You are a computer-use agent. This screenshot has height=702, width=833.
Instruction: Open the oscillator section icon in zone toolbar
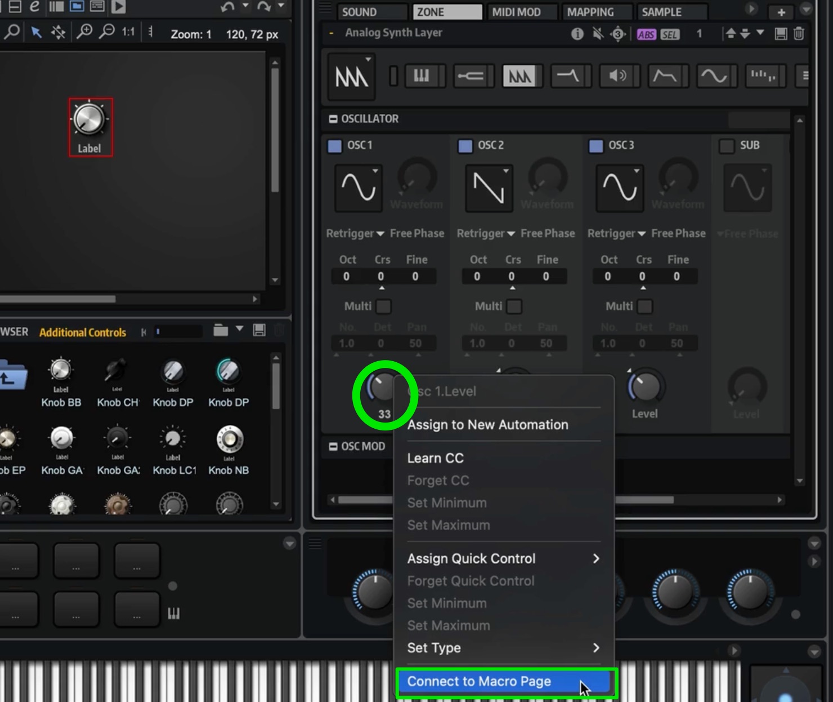tap(519, 76)
